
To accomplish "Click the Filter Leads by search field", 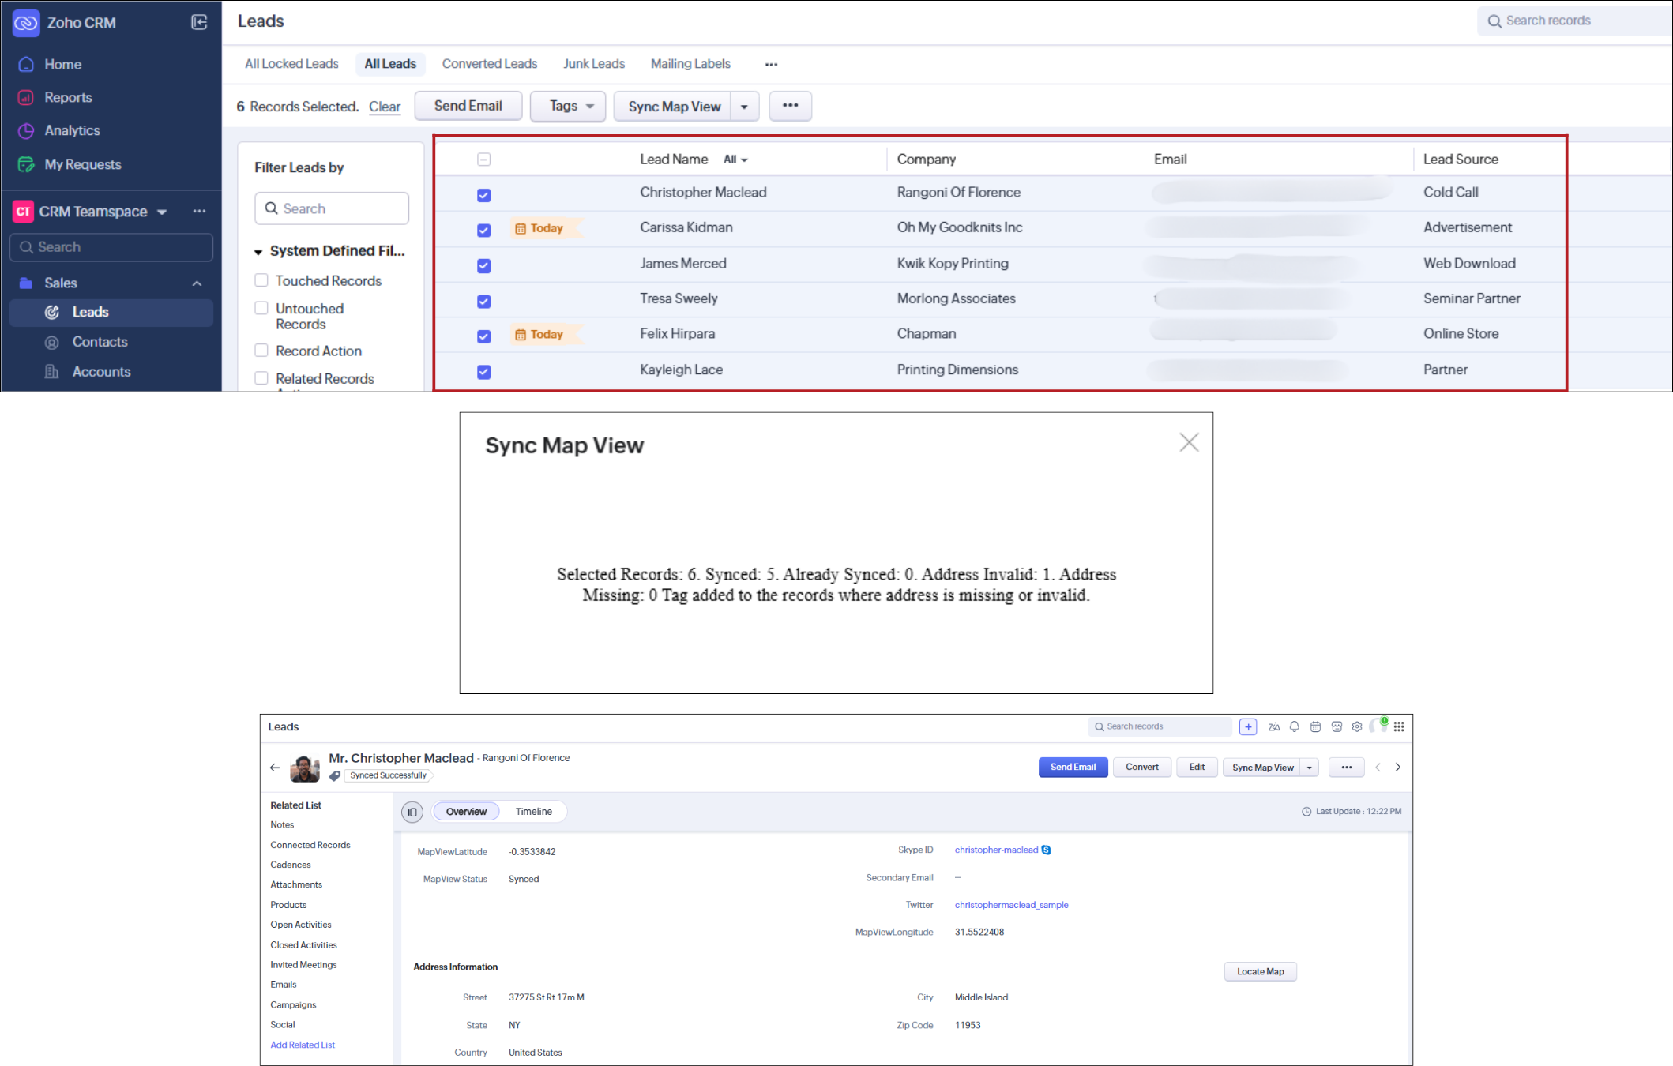I will 332,208.
